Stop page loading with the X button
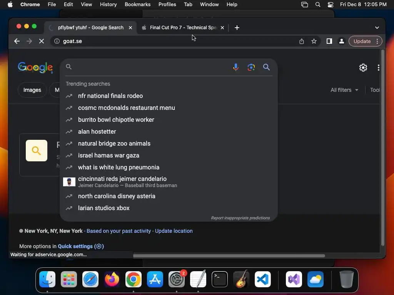 click(42, 41)
